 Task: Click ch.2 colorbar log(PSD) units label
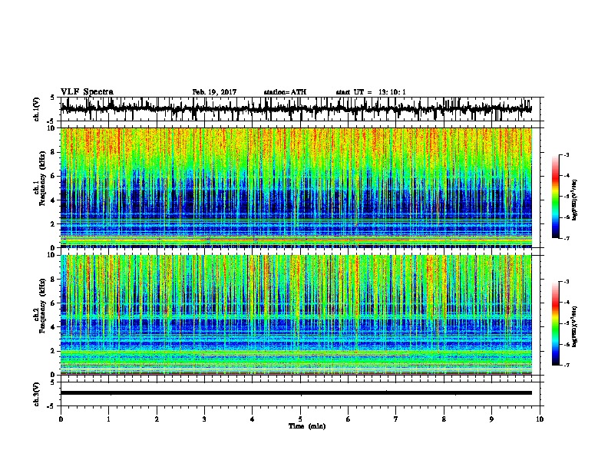(x=575, y=326)
